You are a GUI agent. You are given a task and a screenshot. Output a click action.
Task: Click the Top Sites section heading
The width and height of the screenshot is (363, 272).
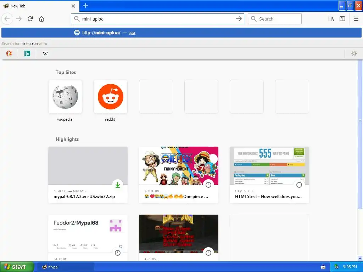click(x=66, y=72)
